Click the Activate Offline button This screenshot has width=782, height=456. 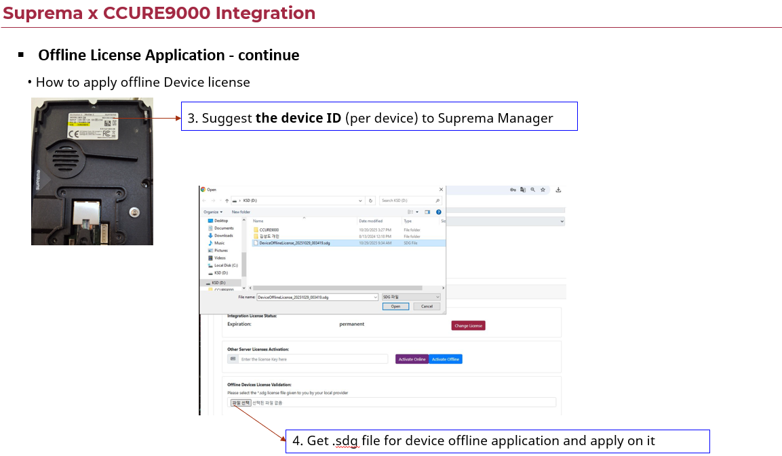click(446, 359)
